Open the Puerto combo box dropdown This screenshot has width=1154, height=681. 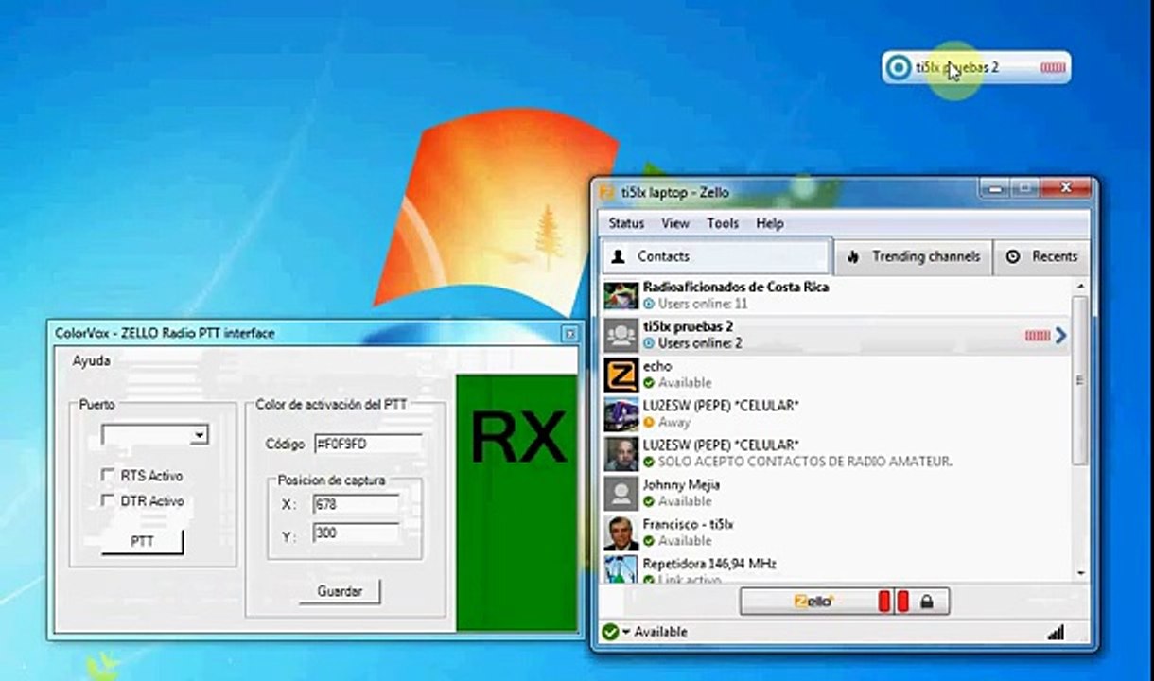tap(199, 435)
